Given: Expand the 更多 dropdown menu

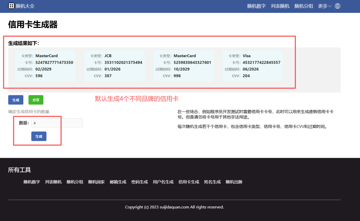Looking at the screenshot, I should click(324, 6).
